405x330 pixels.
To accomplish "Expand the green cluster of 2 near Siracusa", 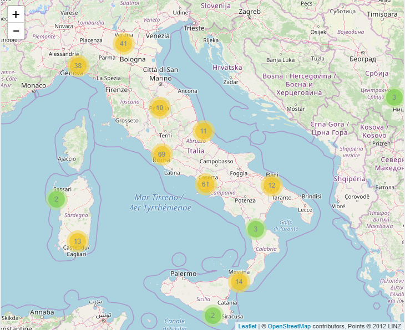I will pyautogui.click(x=212, y=315).
